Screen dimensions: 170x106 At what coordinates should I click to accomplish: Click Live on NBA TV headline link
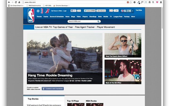tap(54, 27)
